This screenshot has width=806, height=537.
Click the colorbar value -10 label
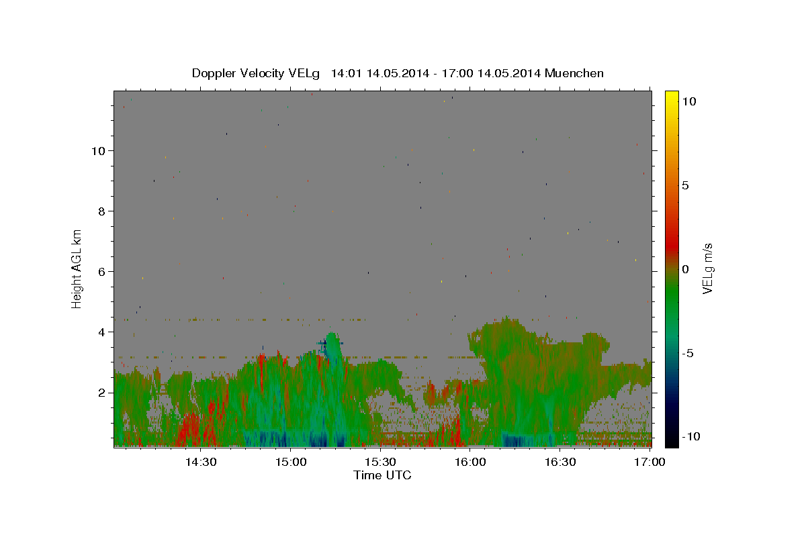(690, 437)
